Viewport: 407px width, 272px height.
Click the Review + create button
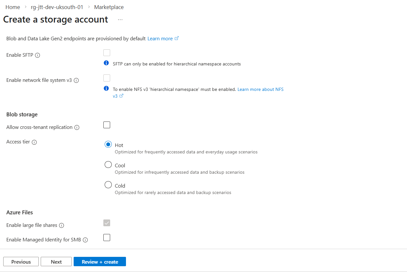pyautogui.click(x=100, y=262)
